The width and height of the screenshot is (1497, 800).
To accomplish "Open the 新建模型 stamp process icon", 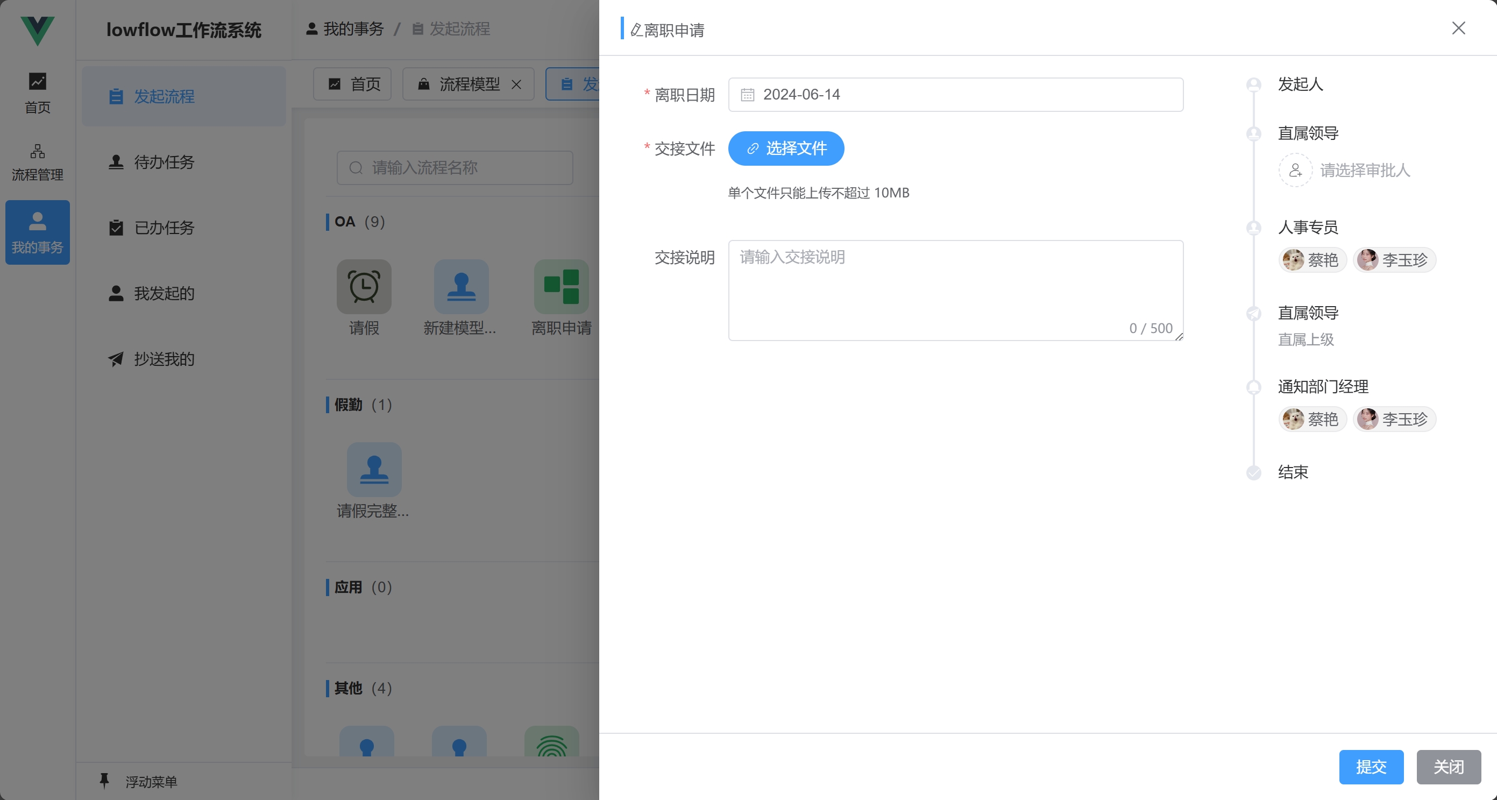I will coord(461,287).
